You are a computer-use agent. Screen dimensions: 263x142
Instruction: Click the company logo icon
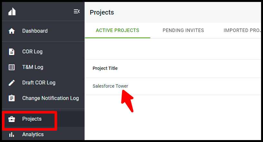click(12, 12)
